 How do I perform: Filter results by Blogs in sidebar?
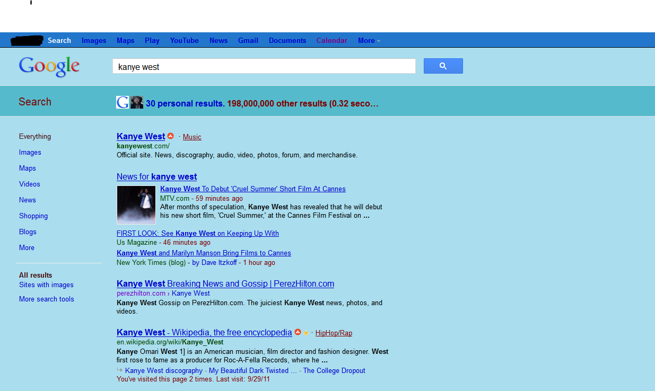(x=28, y=232)
